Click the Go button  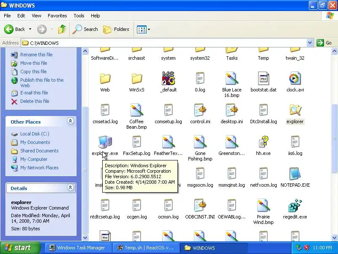324,43
